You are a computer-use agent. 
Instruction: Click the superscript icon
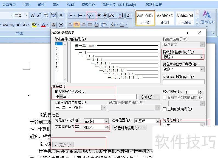click(x=18, y=25)
